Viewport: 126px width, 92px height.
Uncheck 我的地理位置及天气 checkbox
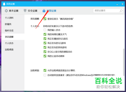(x=45, y=34)
